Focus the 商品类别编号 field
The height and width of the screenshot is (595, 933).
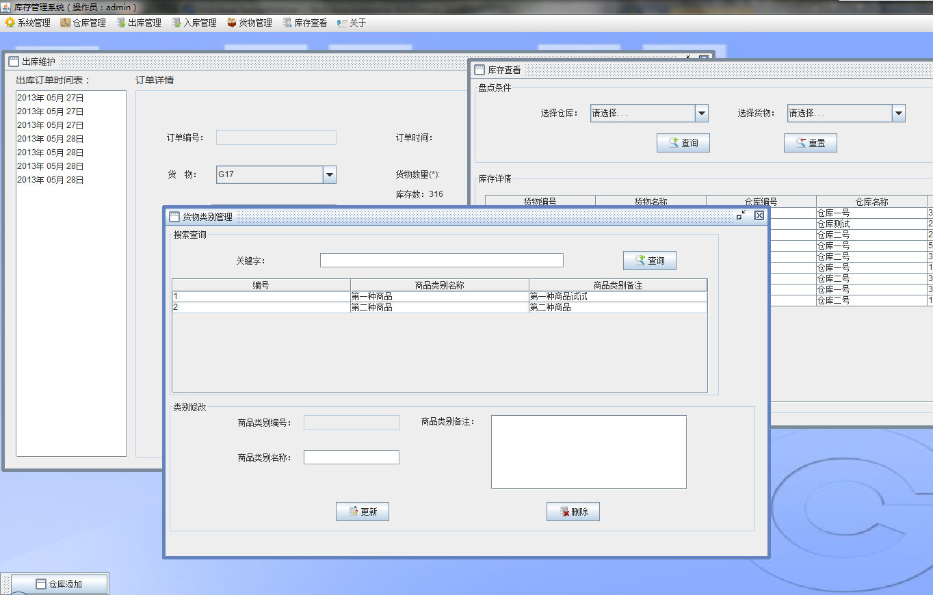351,423
